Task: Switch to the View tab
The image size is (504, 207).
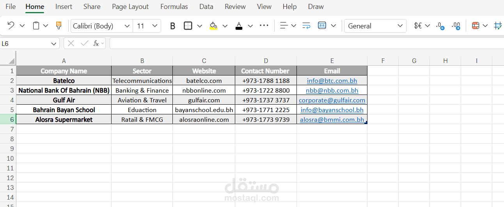Action: coord(264,7)
